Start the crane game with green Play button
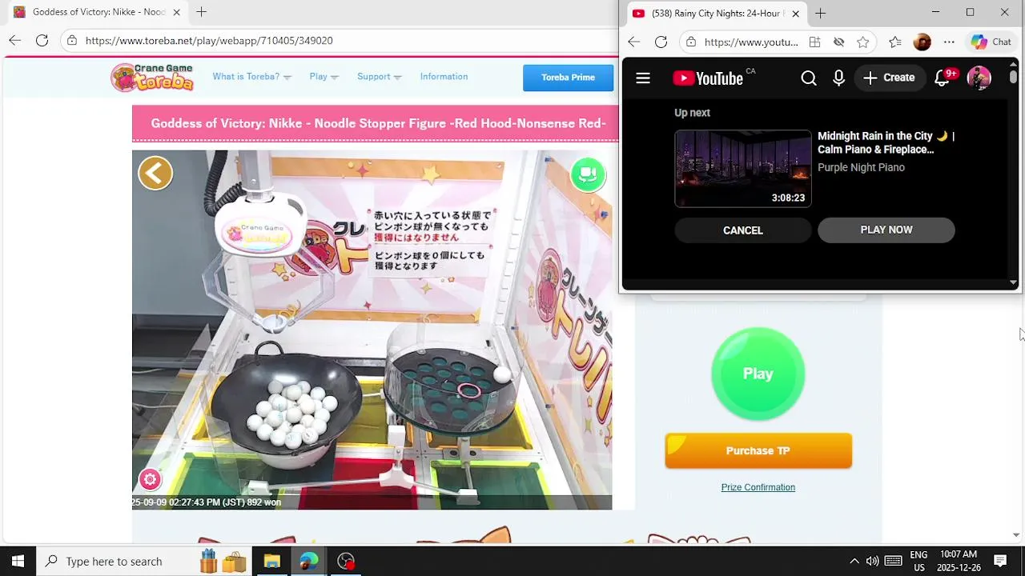The image size is (1025, 576). 758,374
